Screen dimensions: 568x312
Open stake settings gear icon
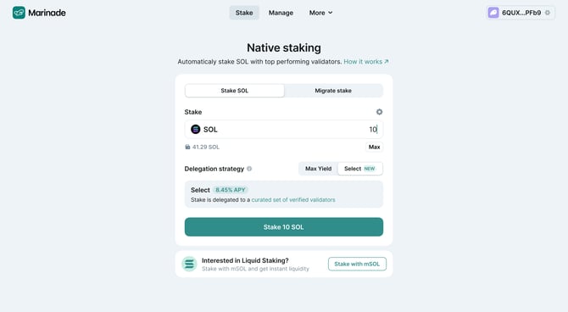pyautogui.click(x=379, y=112)
